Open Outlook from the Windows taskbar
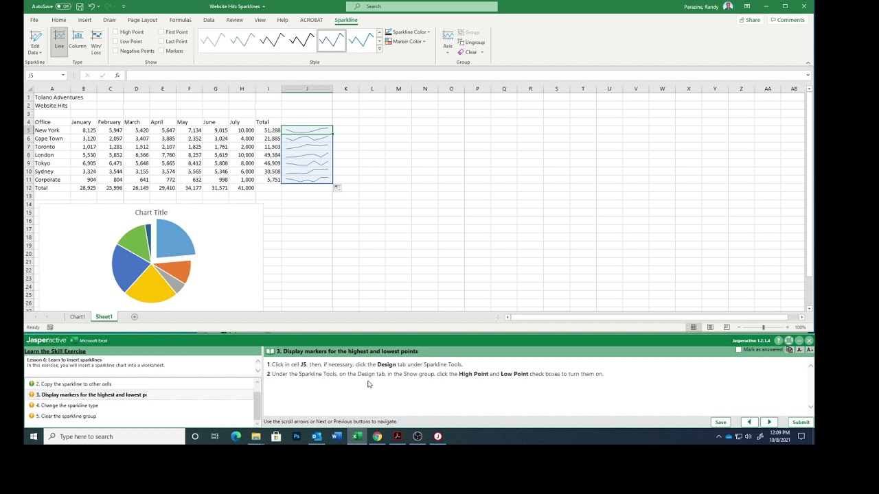This screenshot has height=494, width=879. coord(317,436)
